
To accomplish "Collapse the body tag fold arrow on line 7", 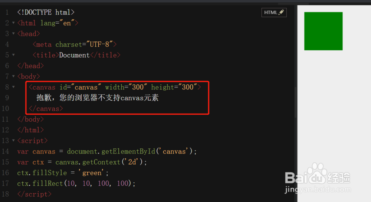I will coord(13,76).
